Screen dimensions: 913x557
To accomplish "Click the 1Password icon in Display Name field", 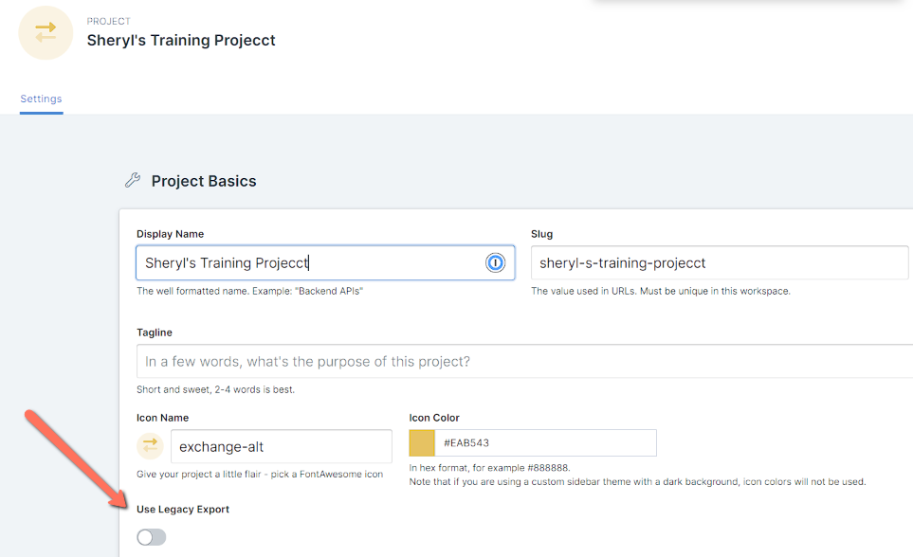I will pos(495,263).
